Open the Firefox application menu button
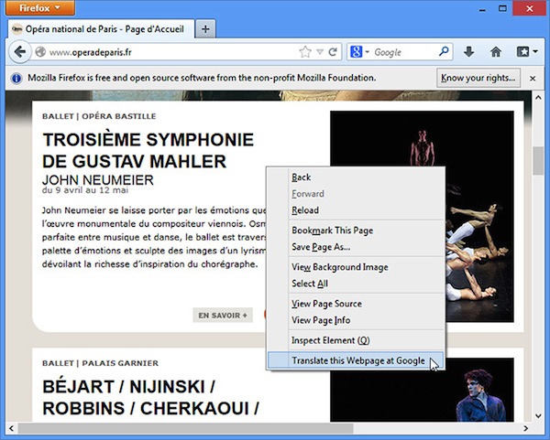 pos(40,7)
